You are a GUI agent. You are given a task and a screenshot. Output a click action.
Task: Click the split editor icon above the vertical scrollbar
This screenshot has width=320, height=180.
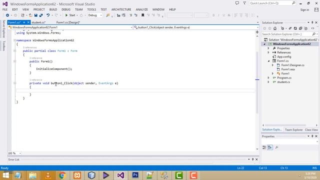257,32
